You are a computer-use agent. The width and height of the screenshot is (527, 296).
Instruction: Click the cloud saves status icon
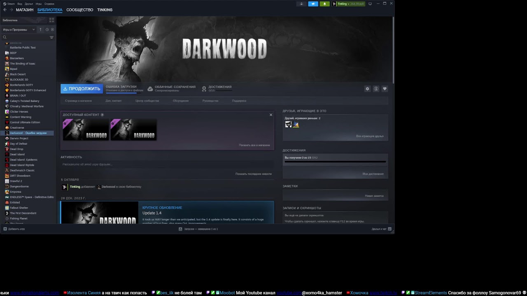click(150, 89)
